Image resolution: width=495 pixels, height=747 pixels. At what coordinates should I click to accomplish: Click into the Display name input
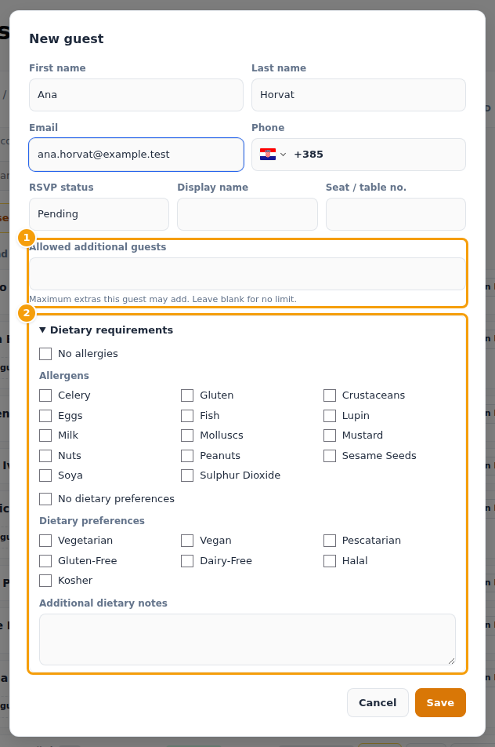(247, 214)
